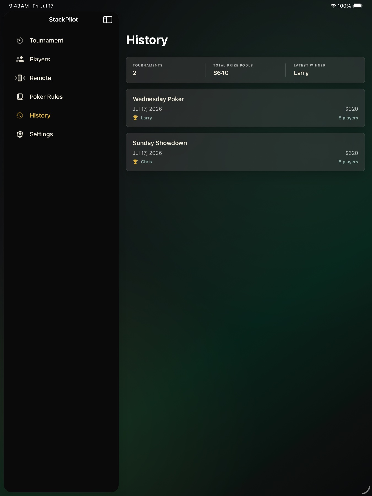372x496 pixels.
Task: Tap the 9:43 AM status bar time
Action: coord(19,6)
